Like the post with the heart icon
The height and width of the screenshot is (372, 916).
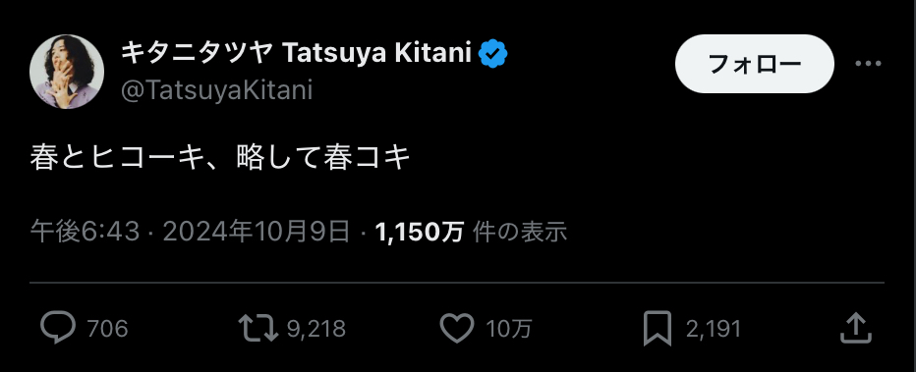[x=456, y=328]
